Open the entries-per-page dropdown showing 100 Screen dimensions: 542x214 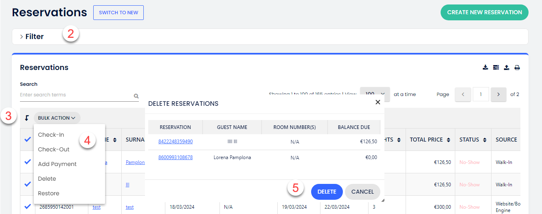pyautogui.click(x=375, y=94)
